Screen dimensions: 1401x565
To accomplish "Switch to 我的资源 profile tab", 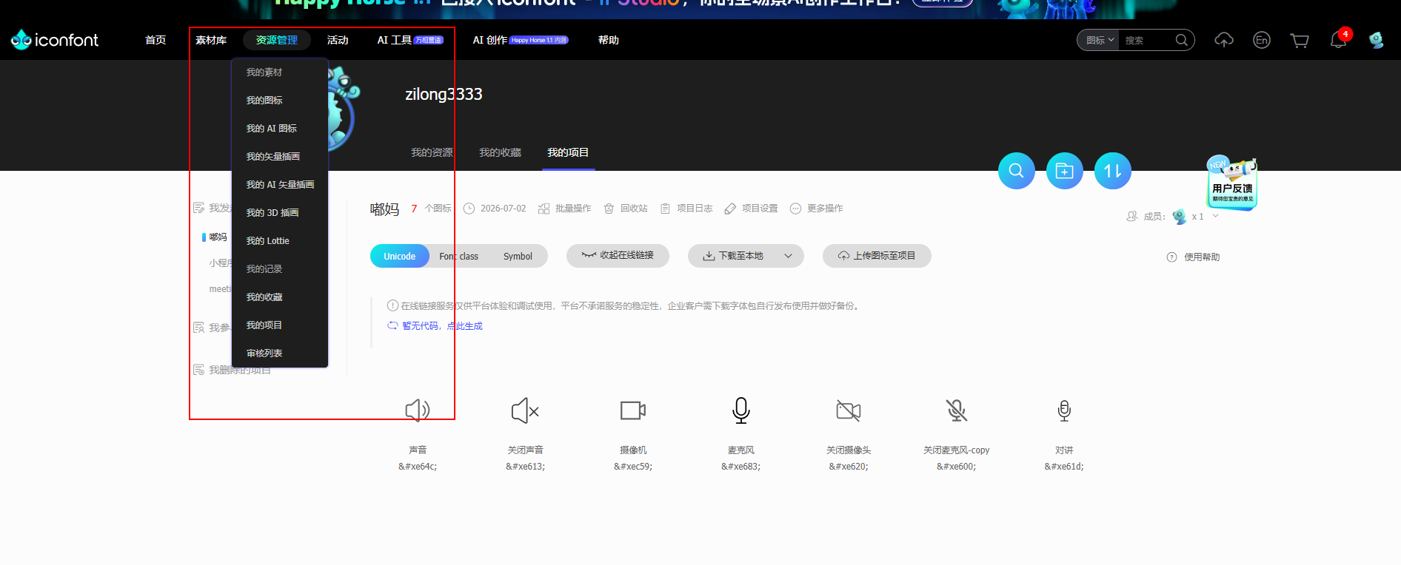I will [x=432, y=152].
